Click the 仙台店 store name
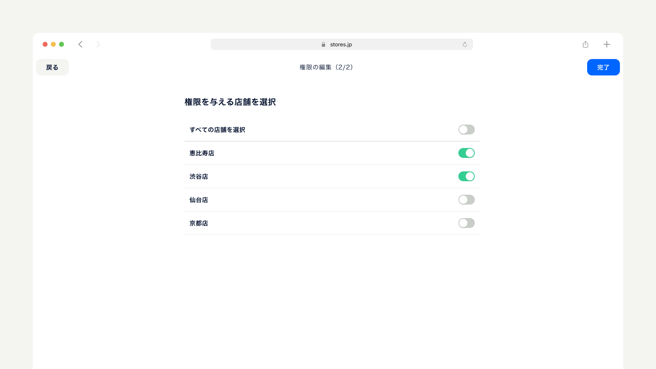 tap(199, 200)
